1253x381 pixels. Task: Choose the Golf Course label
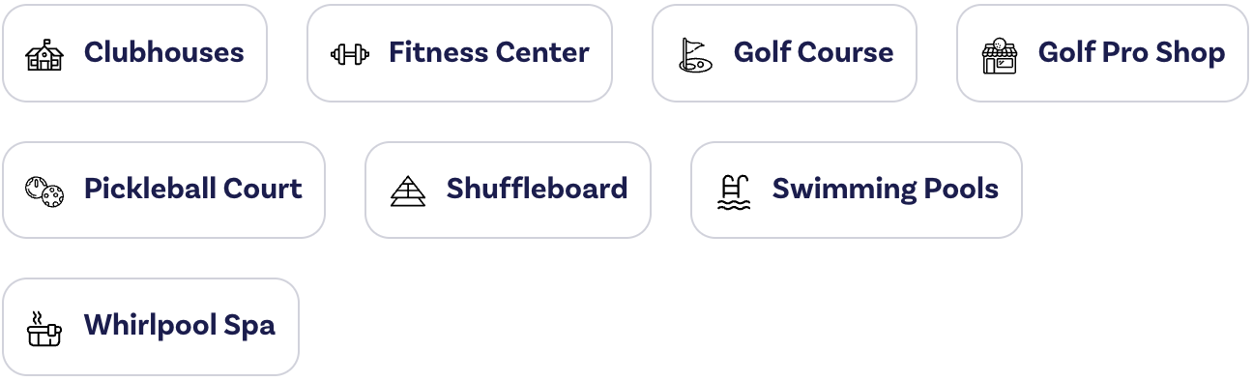coord(813,52)
